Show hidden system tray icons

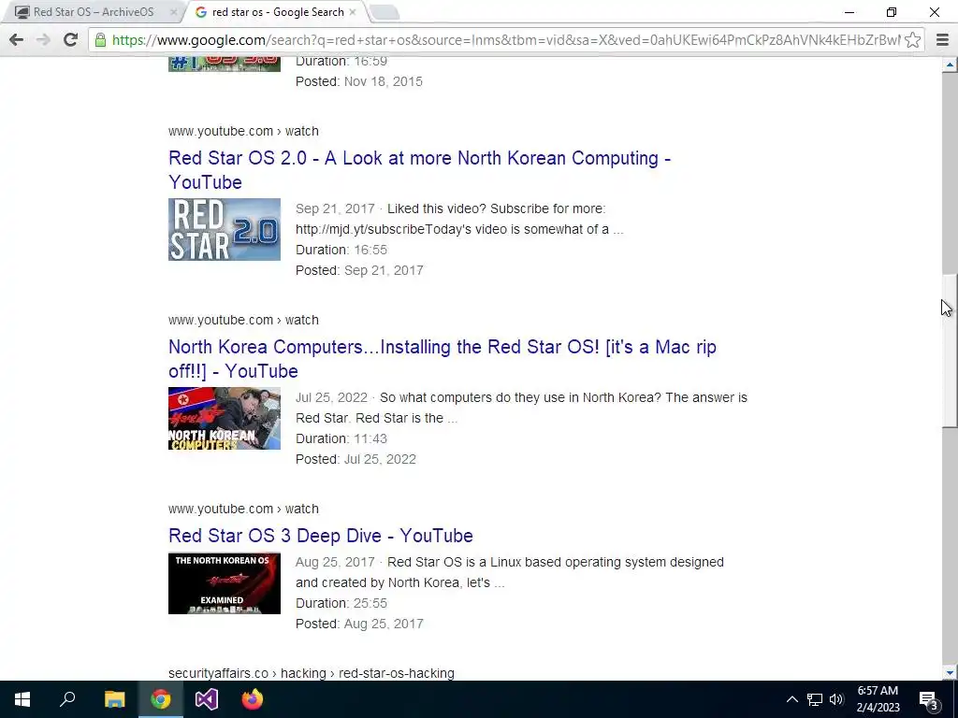tap(791, 699)
